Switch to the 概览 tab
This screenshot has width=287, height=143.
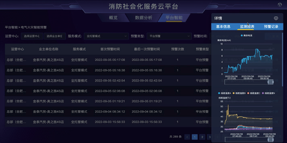[x=113, y=18]
